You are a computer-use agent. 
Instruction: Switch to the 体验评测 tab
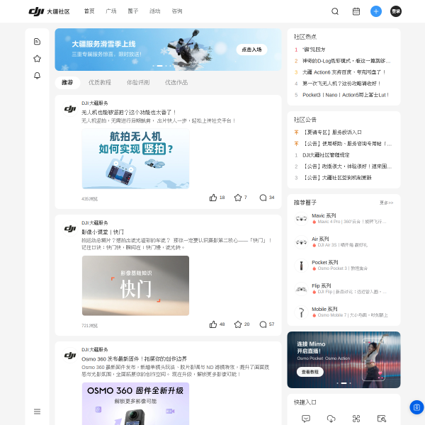click(138, 82)
